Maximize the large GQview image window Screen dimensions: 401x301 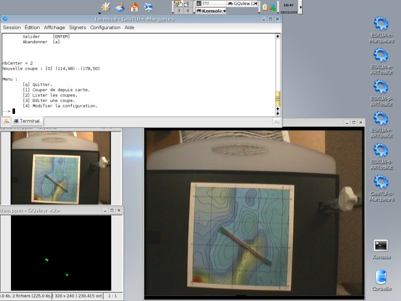click(354, 122)
